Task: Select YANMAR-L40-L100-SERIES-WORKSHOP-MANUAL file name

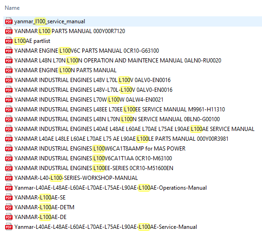Action: click(76, 178)
